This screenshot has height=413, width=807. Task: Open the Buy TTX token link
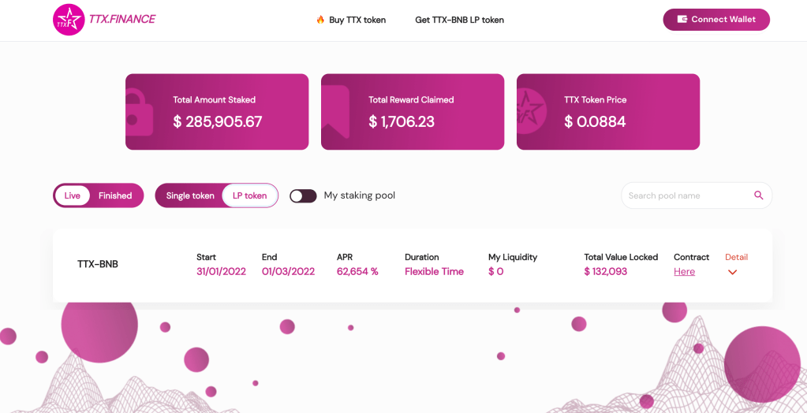pyautogui.click(x=357, y=20)
